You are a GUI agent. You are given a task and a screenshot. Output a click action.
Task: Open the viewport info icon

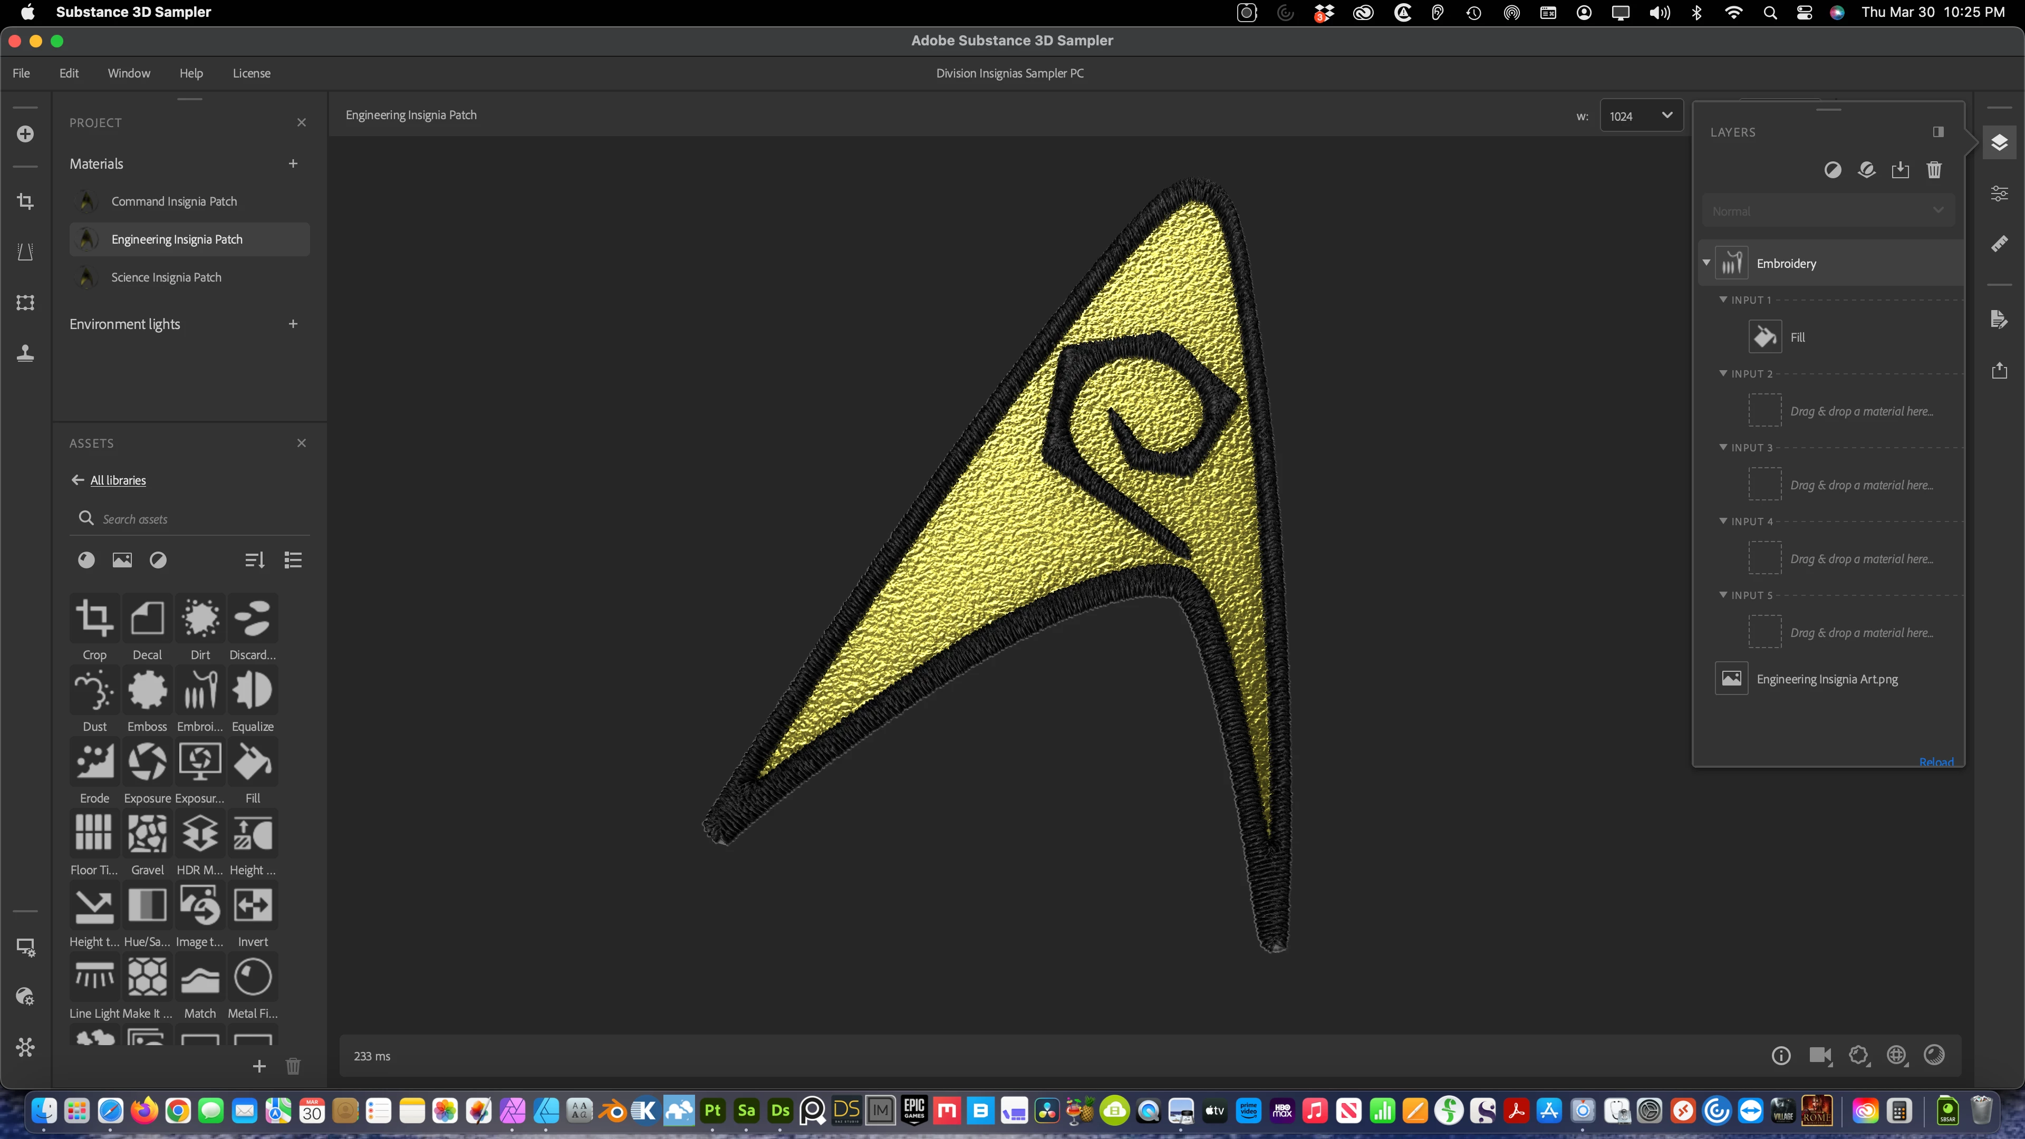pos(1780,1056)
